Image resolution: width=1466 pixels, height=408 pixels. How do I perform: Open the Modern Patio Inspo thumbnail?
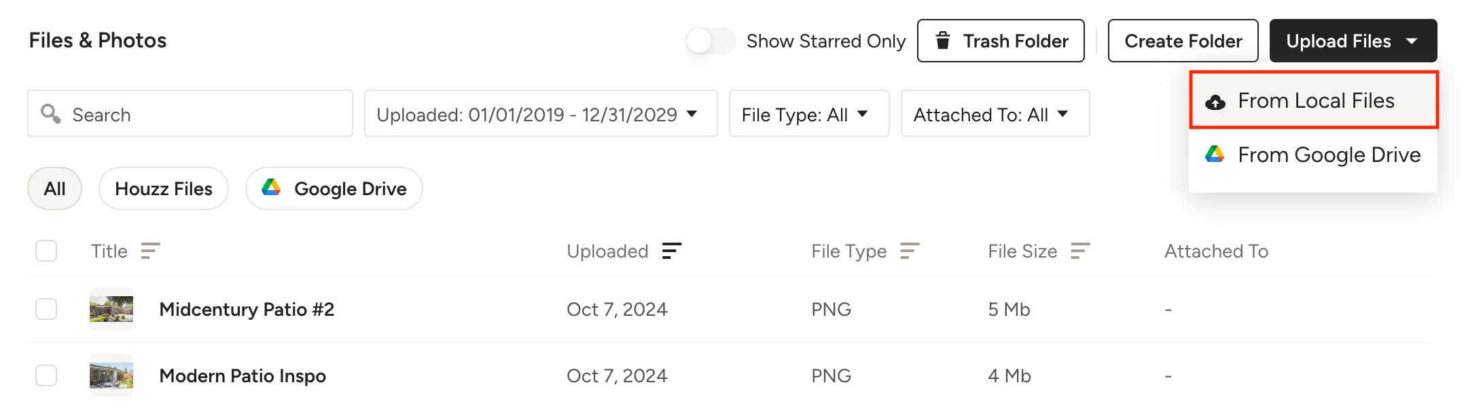click(x=111, y=375)
